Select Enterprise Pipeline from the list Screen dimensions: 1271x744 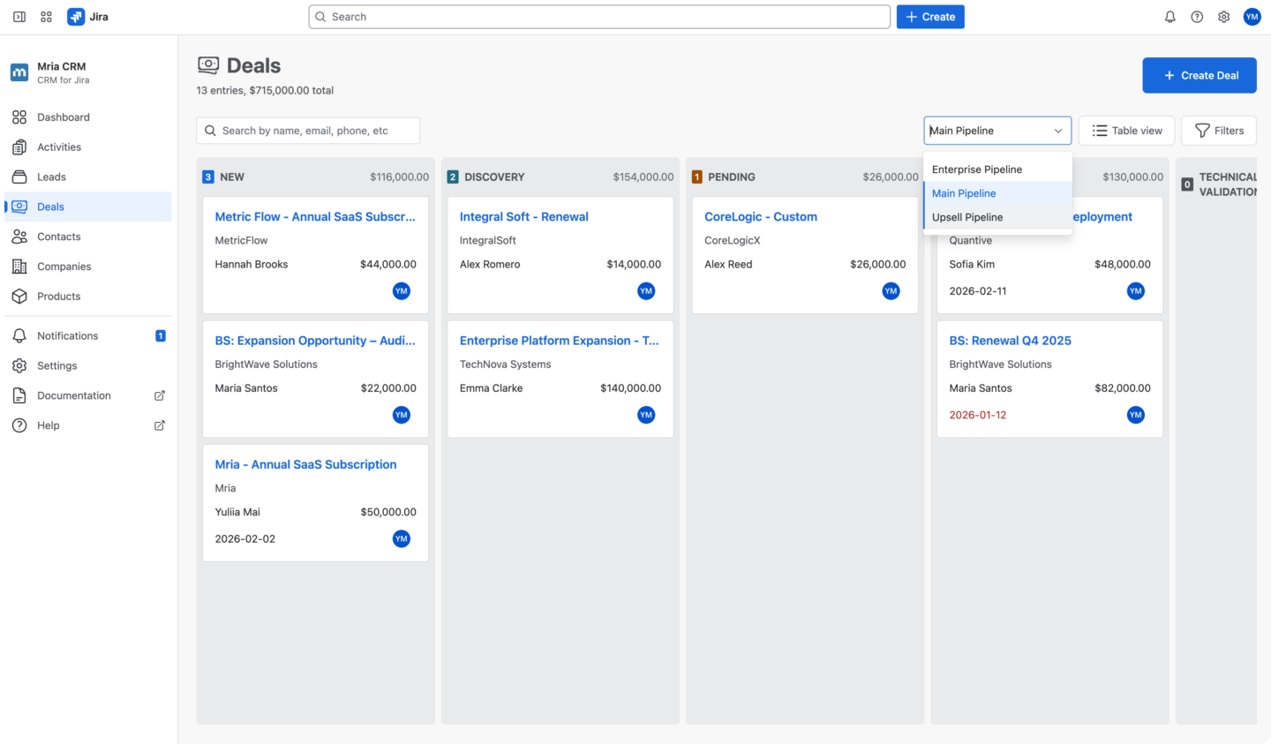coord(976,169)
